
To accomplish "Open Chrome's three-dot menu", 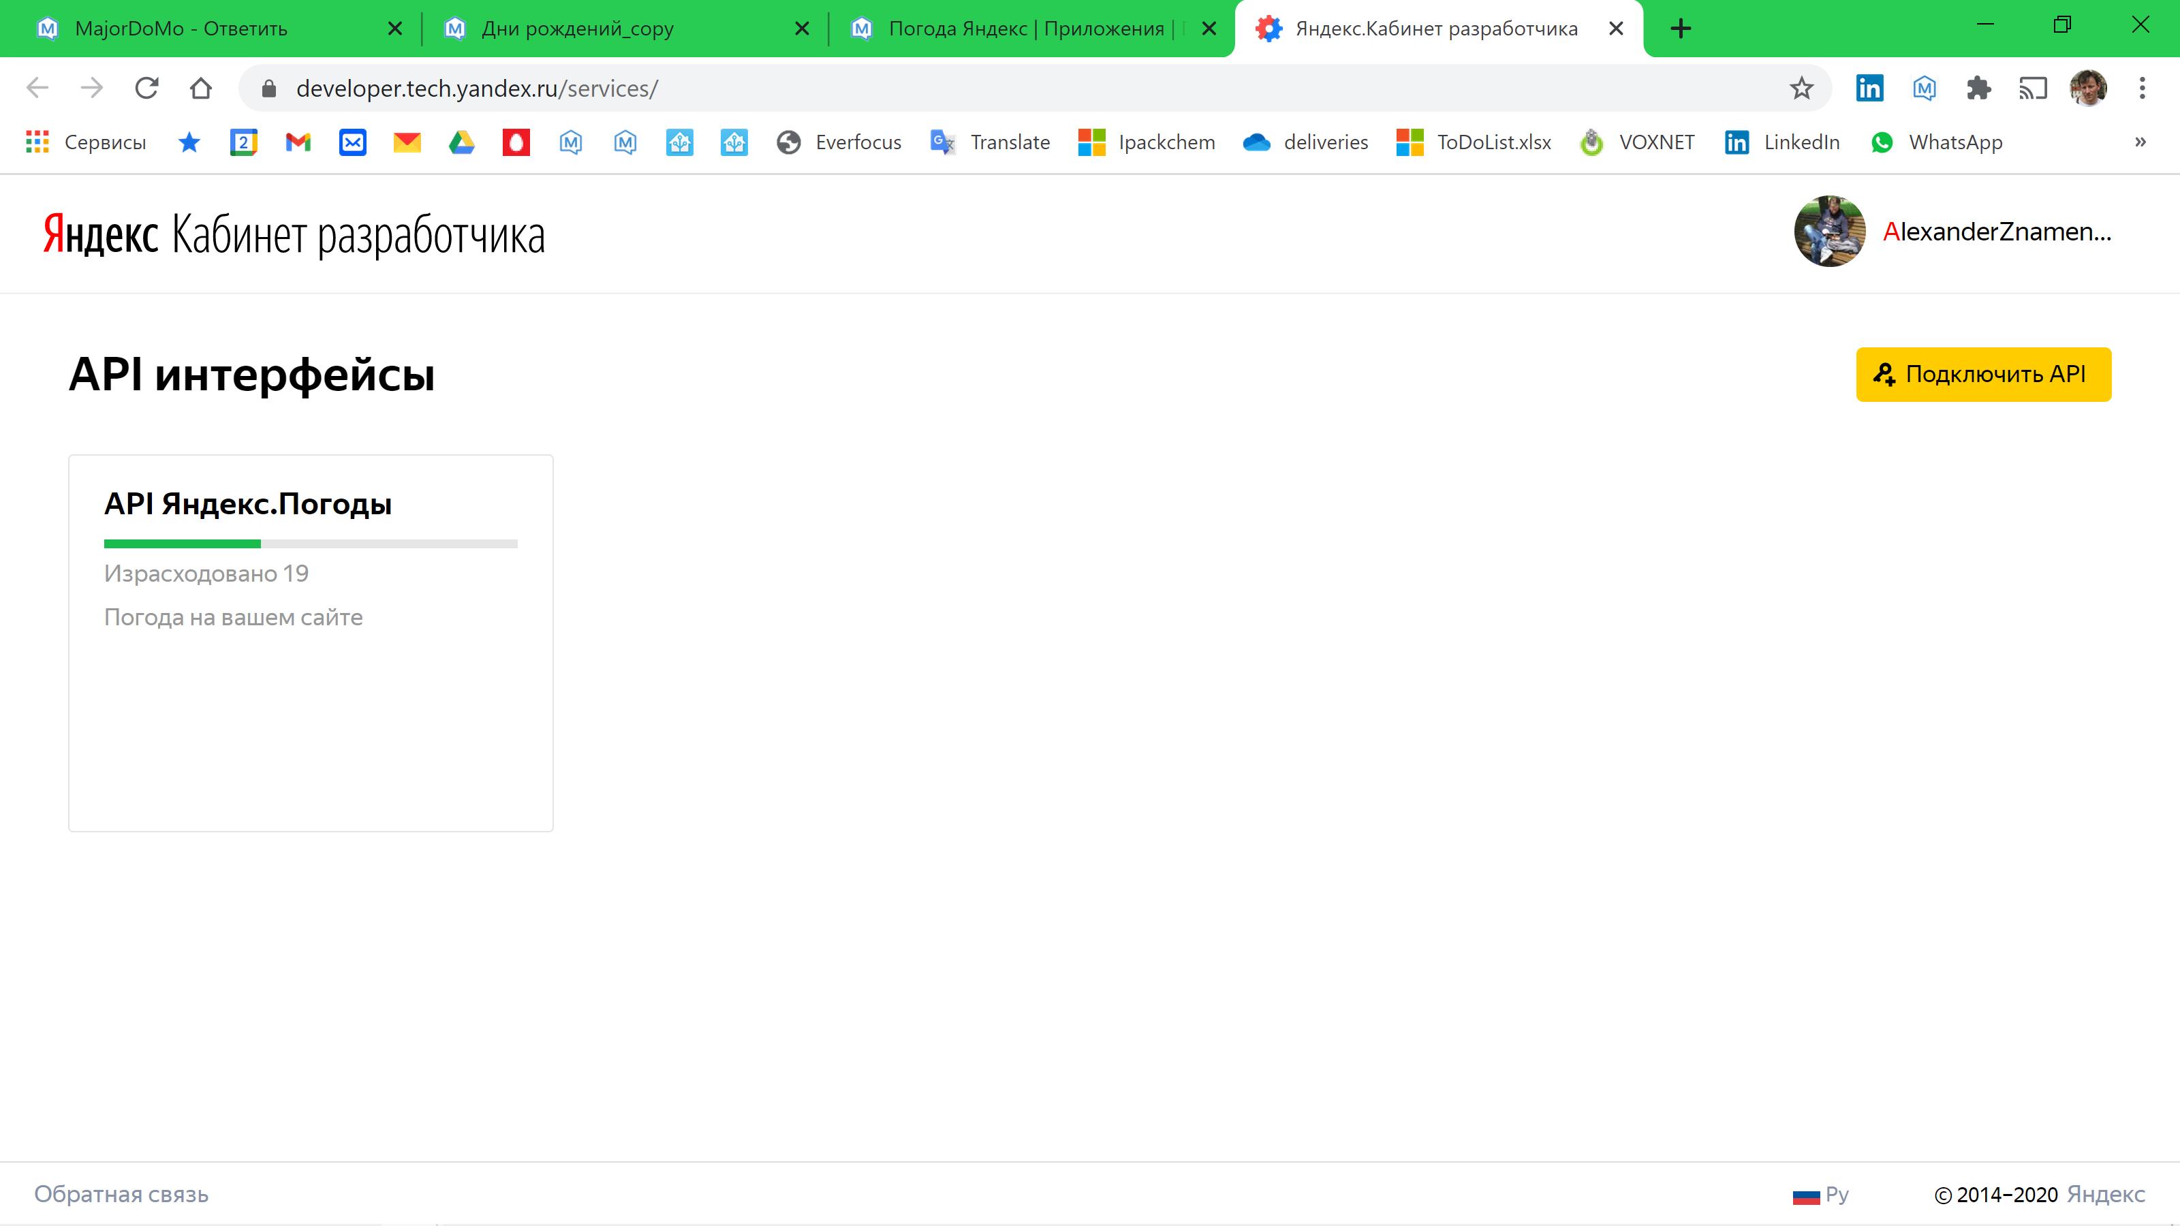I will [2141, 88].
